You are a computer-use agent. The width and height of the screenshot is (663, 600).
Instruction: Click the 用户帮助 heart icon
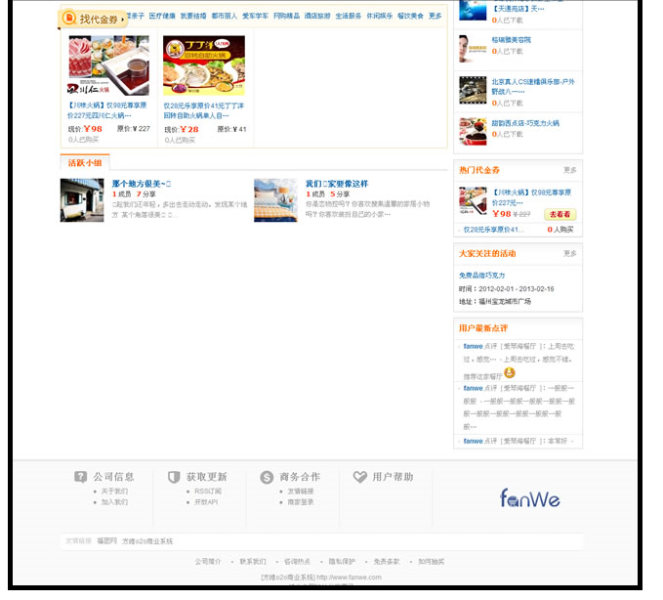pyautogui.click(x=360, y=477)
